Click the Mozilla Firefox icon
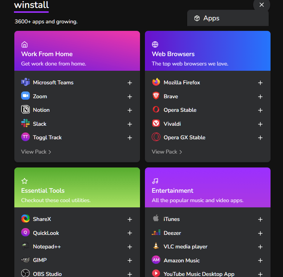The height and width of the screenshot is (277, 283). pos(156,82)
